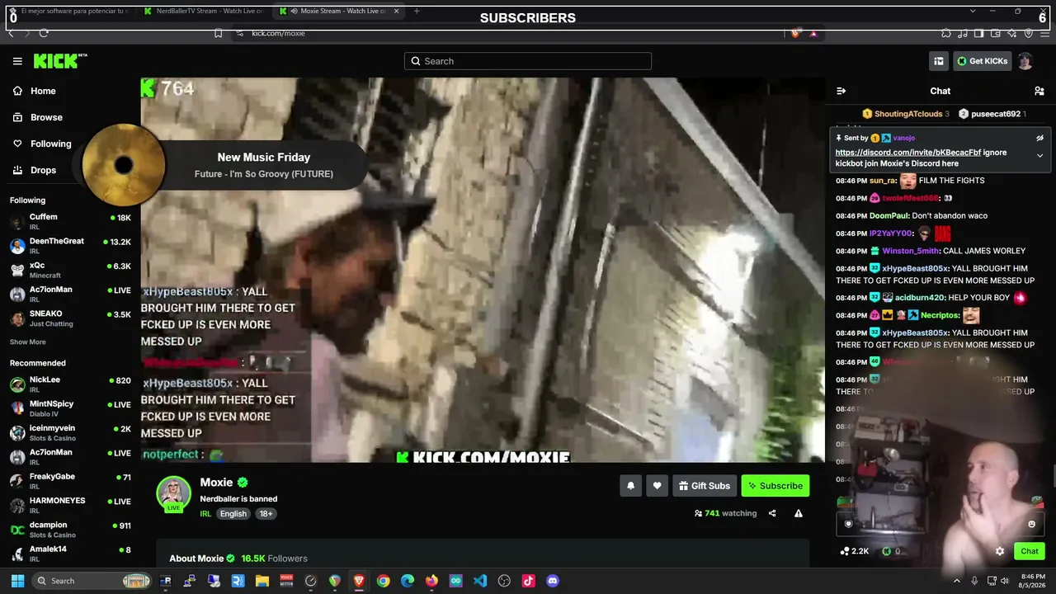Reload the page in browser
This screenshot has width=1056, height=594.
click(x=44, y=33)
